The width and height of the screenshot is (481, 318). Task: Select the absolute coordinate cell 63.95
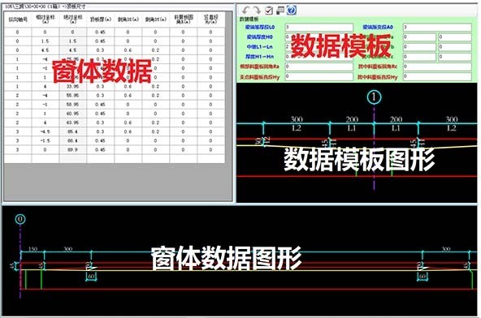[72, 122]
